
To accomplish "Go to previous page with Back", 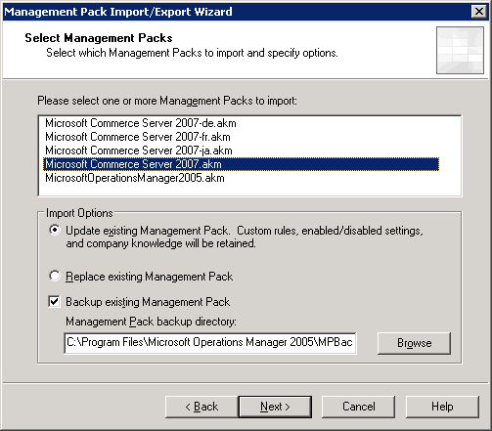I will (201, 407).
